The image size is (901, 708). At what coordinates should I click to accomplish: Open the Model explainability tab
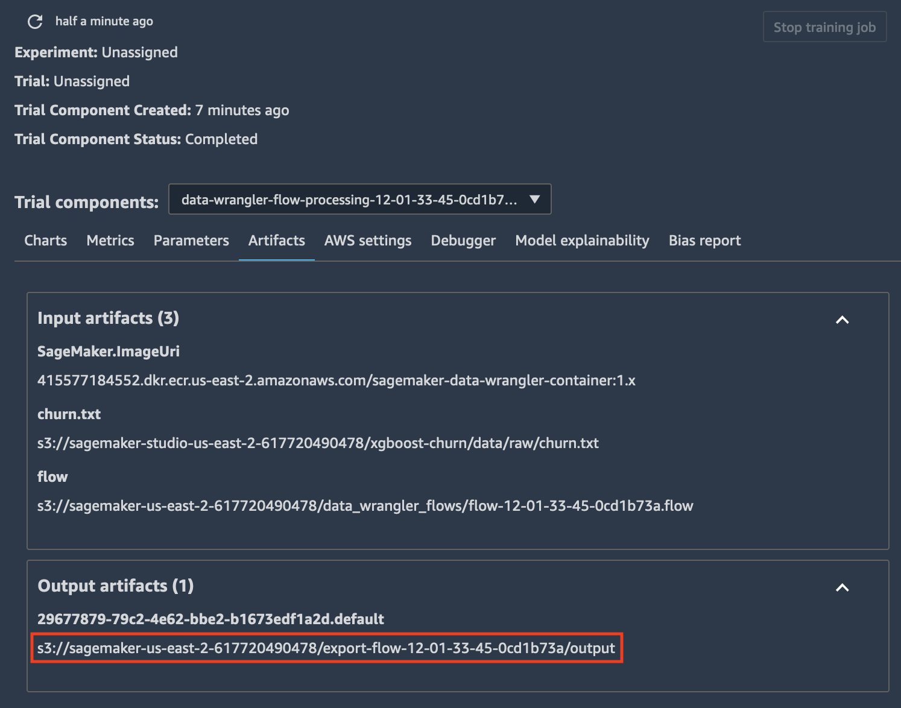[582, 241]
